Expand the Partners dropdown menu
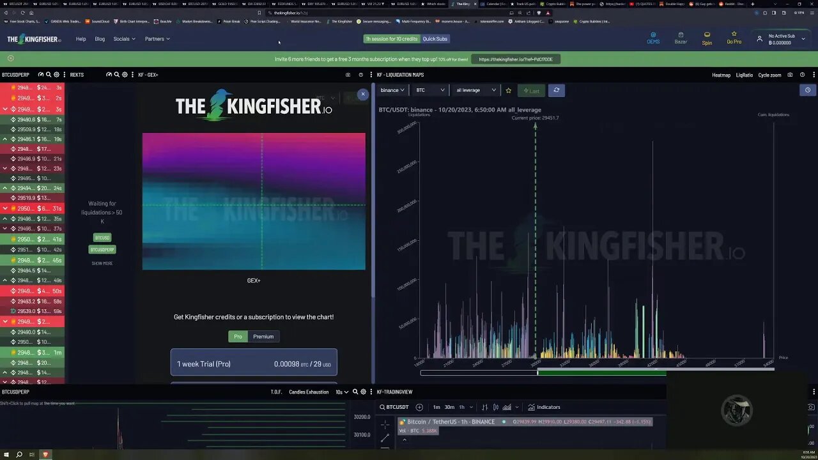The image size is (818, 460). [157, 39]
